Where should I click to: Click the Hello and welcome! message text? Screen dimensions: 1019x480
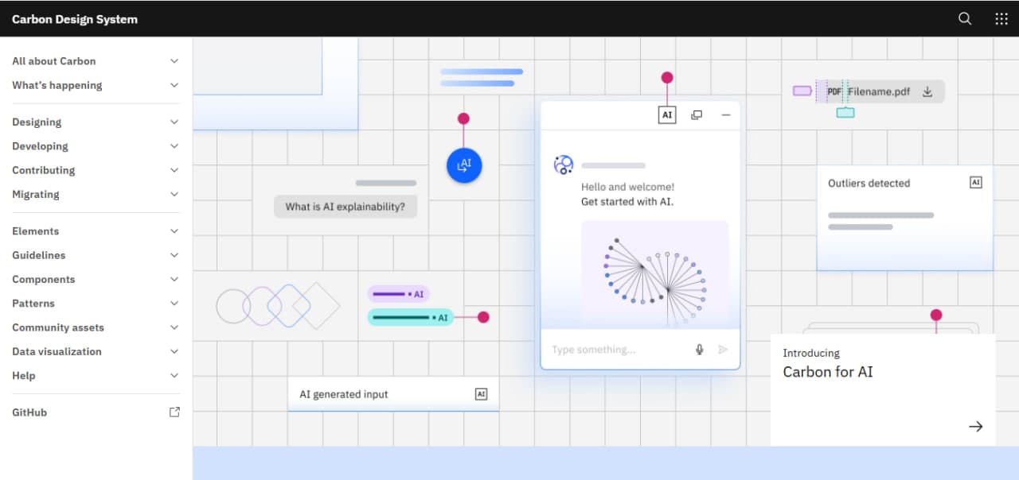[x=627, y=187]
